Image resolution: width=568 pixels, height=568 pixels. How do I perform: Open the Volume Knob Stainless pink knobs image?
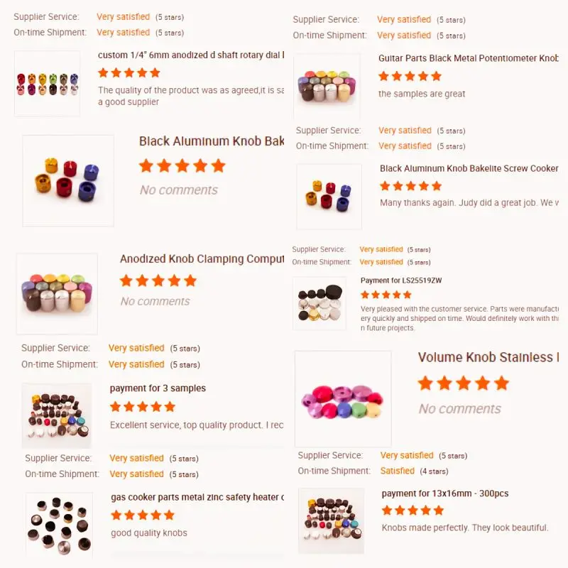coord(343,399)
